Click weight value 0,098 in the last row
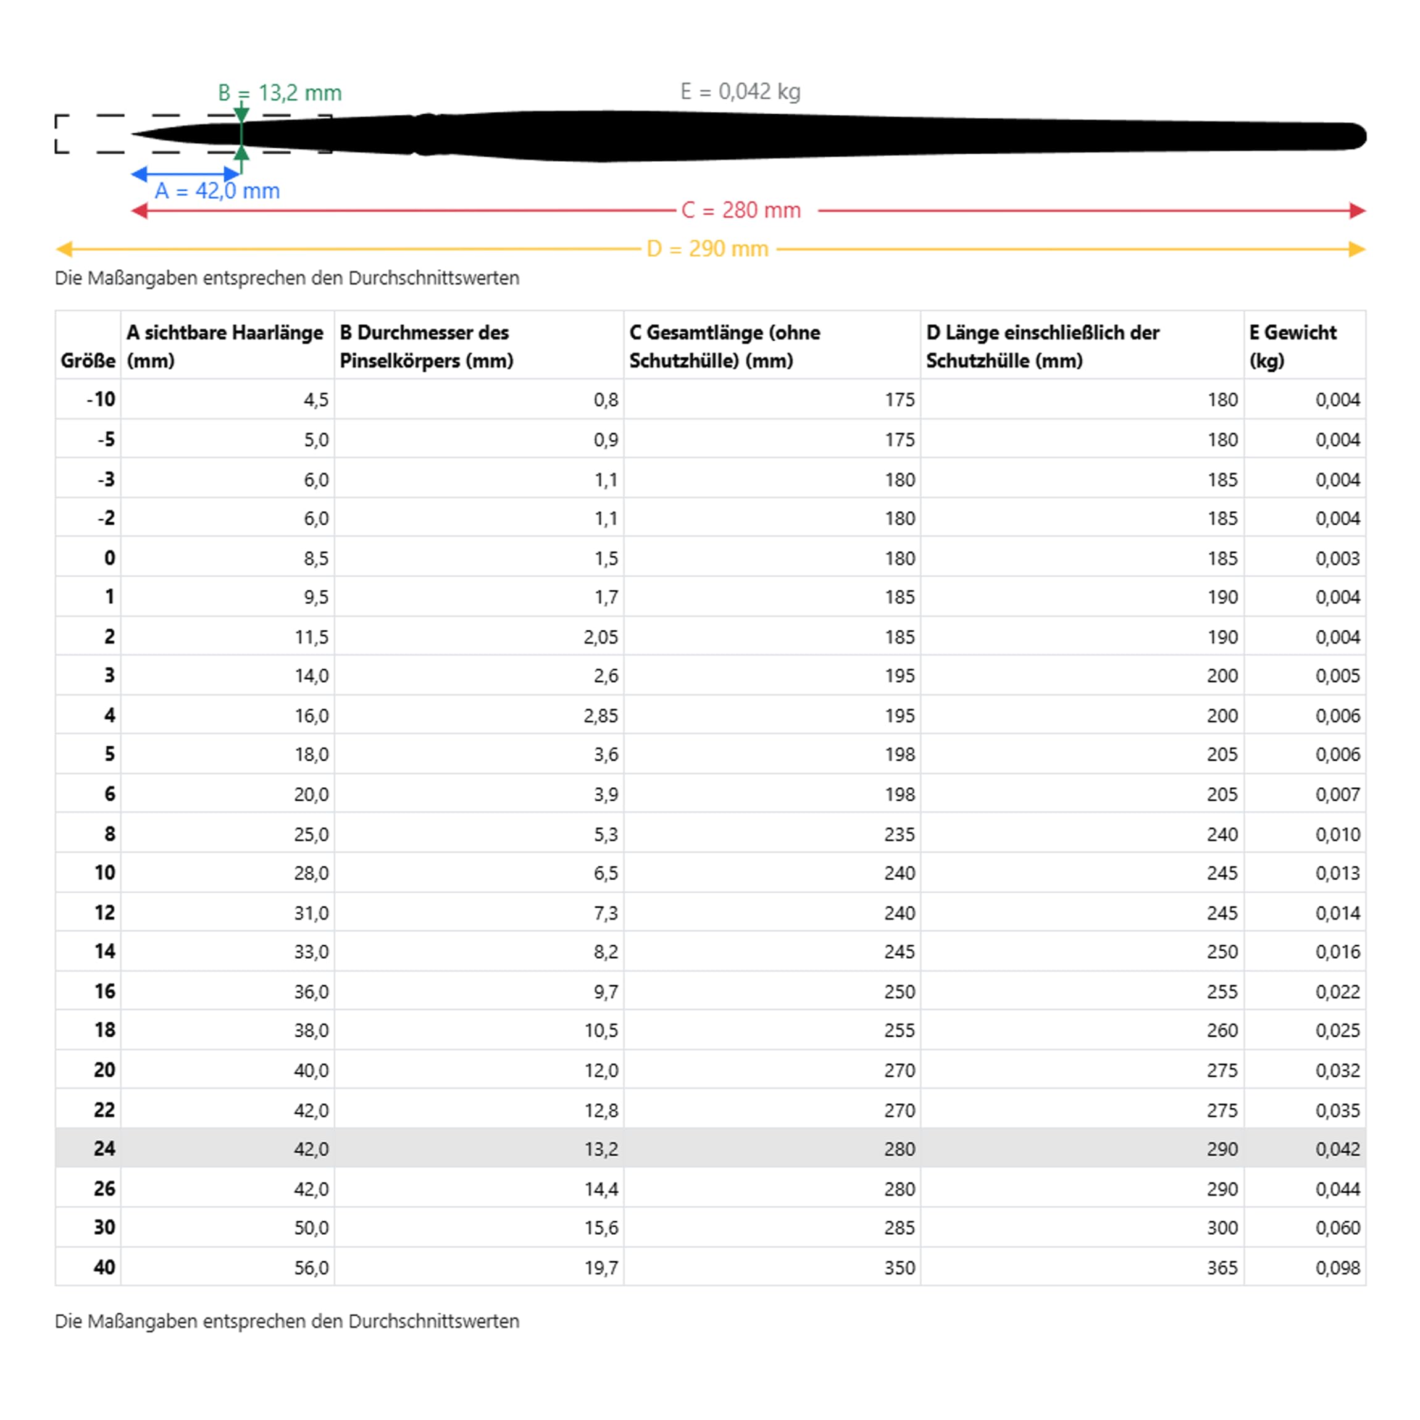The width and height of the screenshot is (1420, 1420). coord(1338,1268)
